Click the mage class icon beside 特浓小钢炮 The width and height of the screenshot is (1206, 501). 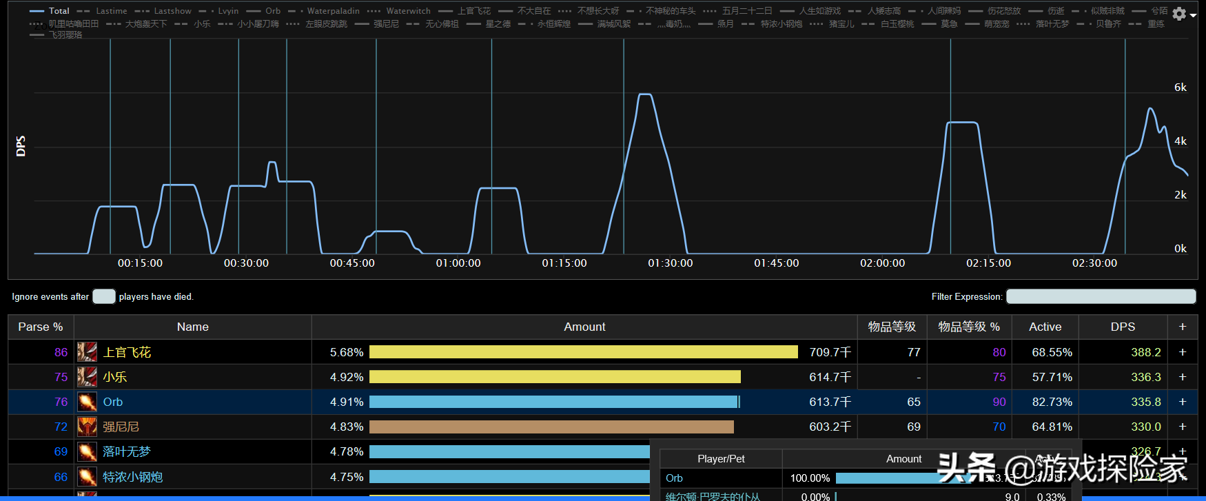(87, 476)
